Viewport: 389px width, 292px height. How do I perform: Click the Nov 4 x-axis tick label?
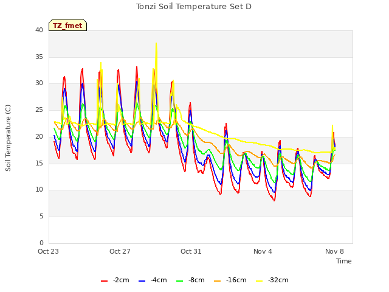[263, 251]
